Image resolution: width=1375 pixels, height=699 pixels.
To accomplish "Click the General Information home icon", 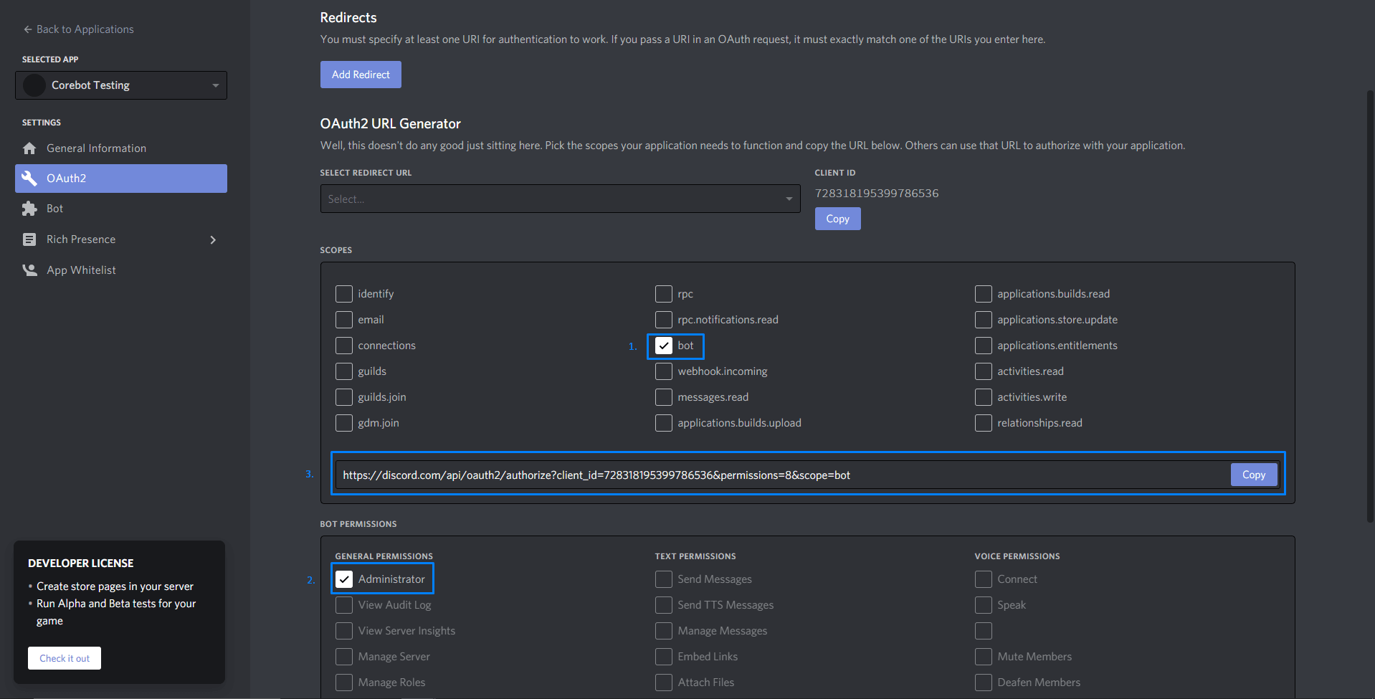I will (x=29, y=148).
